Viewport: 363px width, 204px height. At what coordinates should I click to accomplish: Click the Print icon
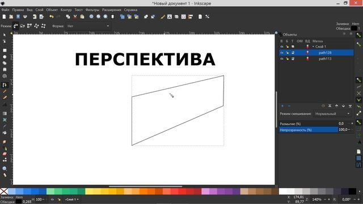pyautogui.click(x=25, y=16)
